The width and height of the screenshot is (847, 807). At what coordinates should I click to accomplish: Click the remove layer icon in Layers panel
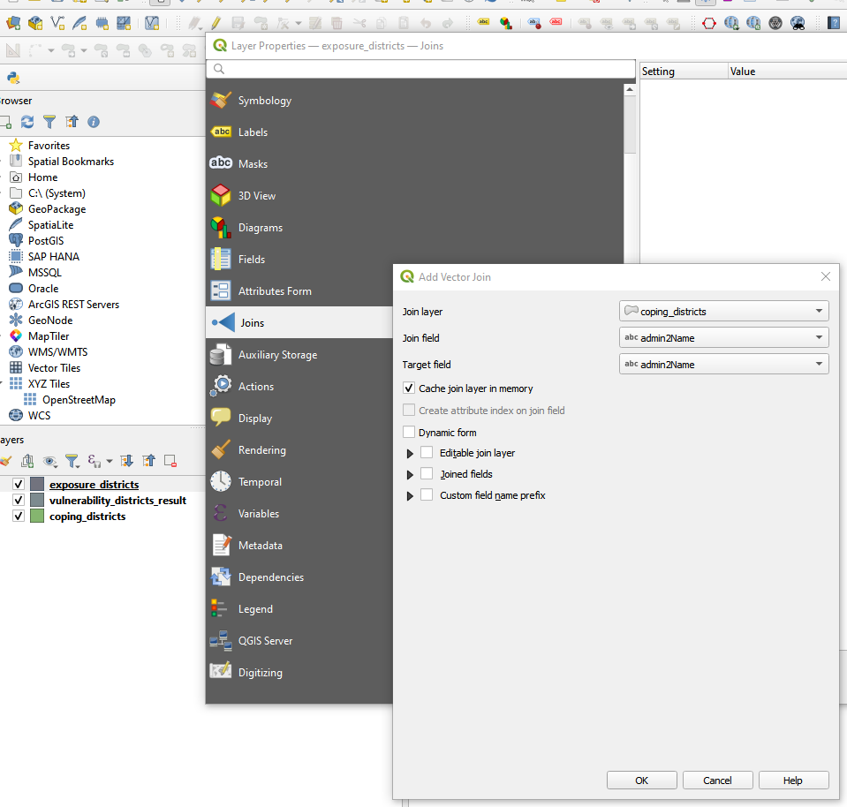click(170, 461)
